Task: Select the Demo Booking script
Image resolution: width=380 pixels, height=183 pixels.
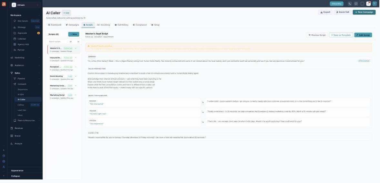Action: point(64,77)
